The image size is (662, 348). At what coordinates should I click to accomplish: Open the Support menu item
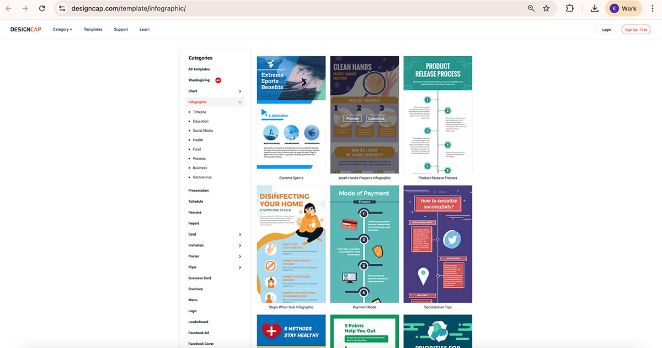pyautogui.click(x=121, y=29)
